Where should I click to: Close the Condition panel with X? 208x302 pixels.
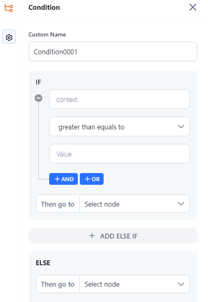coord(193,7)
